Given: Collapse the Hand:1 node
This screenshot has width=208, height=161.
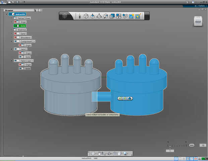Looking at the screenshot, I should point(12,49).
